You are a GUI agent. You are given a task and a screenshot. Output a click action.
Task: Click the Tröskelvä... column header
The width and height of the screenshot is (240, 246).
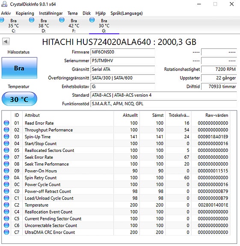click(x=178, y=116)
